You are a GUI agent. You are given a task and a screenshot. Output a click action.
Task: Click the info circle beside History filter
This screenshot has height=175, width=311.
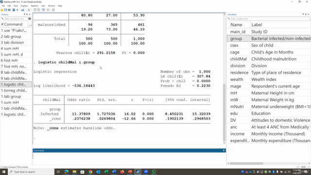(x=30, y=18)
